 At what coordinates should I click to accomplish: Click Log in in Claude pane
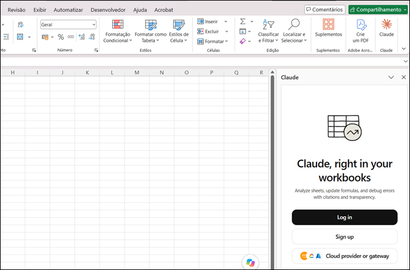click(x=344, y=217)
